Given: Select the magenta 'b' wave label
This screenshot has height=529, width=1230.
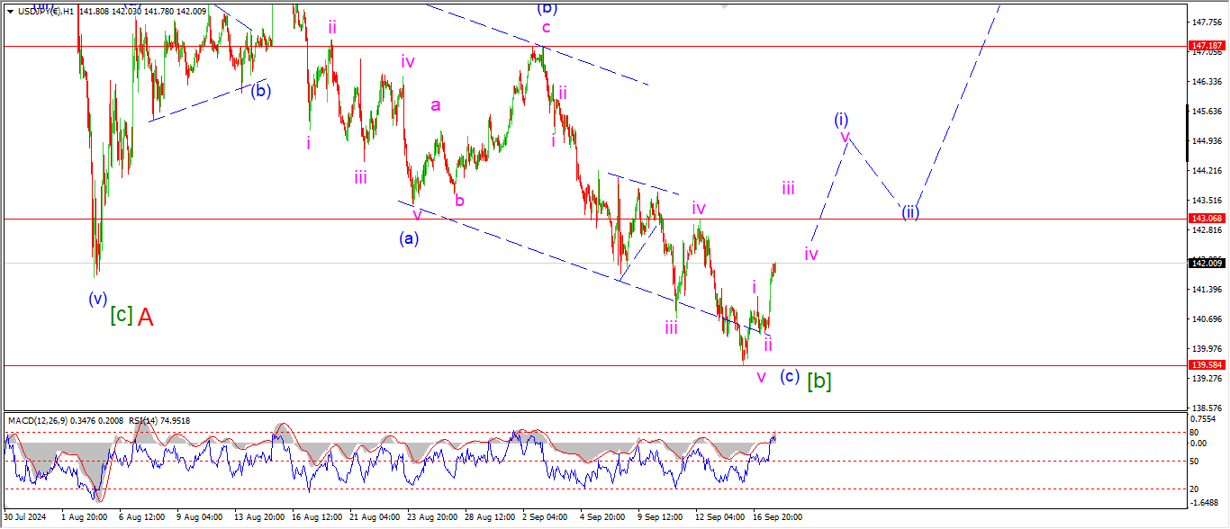Looking at the screenshot, I should tap(459, 200).
